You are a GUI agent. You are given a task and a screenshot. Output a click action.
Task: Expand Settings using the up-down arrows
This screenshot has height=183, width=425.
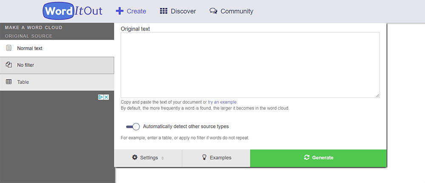tap(162, 158)
